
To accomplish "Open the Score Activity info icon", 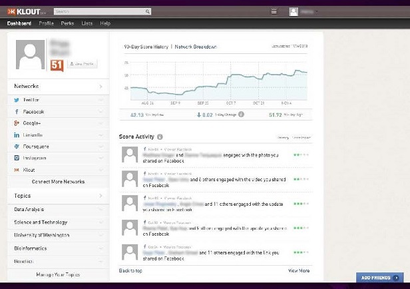I will [160, 137].
